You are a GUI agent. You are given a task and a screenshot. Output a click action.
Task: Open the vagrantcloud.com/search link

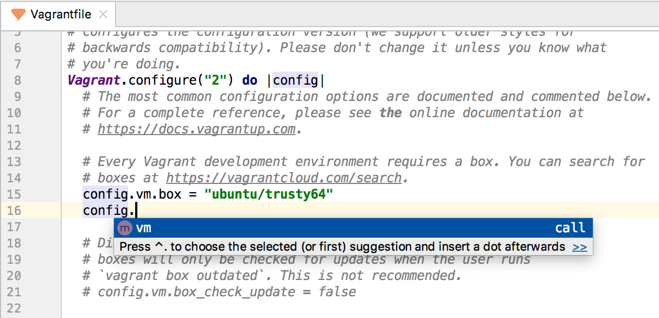tap(283, 178)
